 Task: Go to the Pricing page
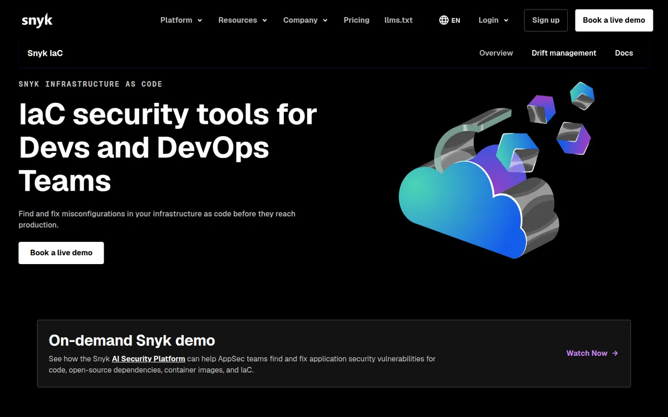[356, 20]
